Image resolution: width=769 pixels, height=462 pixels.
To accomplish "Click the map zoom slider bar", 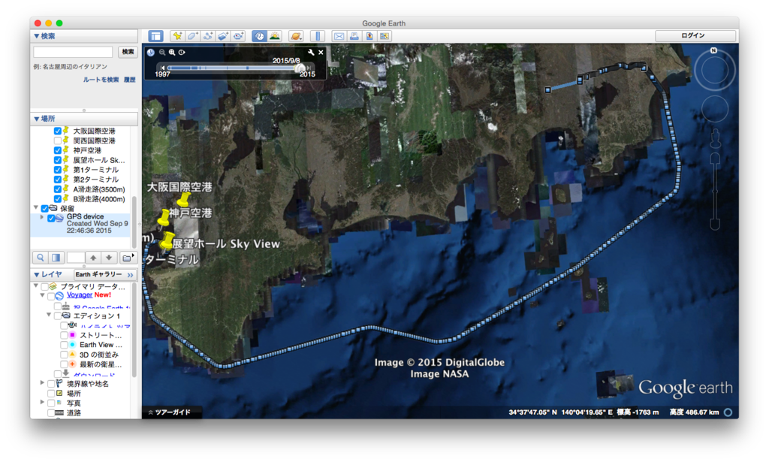I will click(x=715, y=192).
